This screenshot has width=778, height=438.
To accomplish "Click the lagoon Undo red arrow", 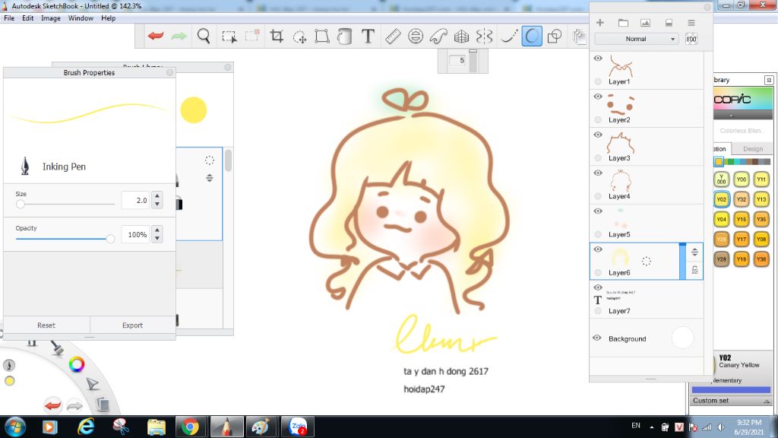I will (52, 405).
